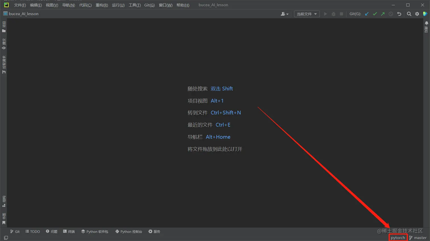Open the Python 软件包 tab
Screen dimensions: 430x241
click(95, 232)
